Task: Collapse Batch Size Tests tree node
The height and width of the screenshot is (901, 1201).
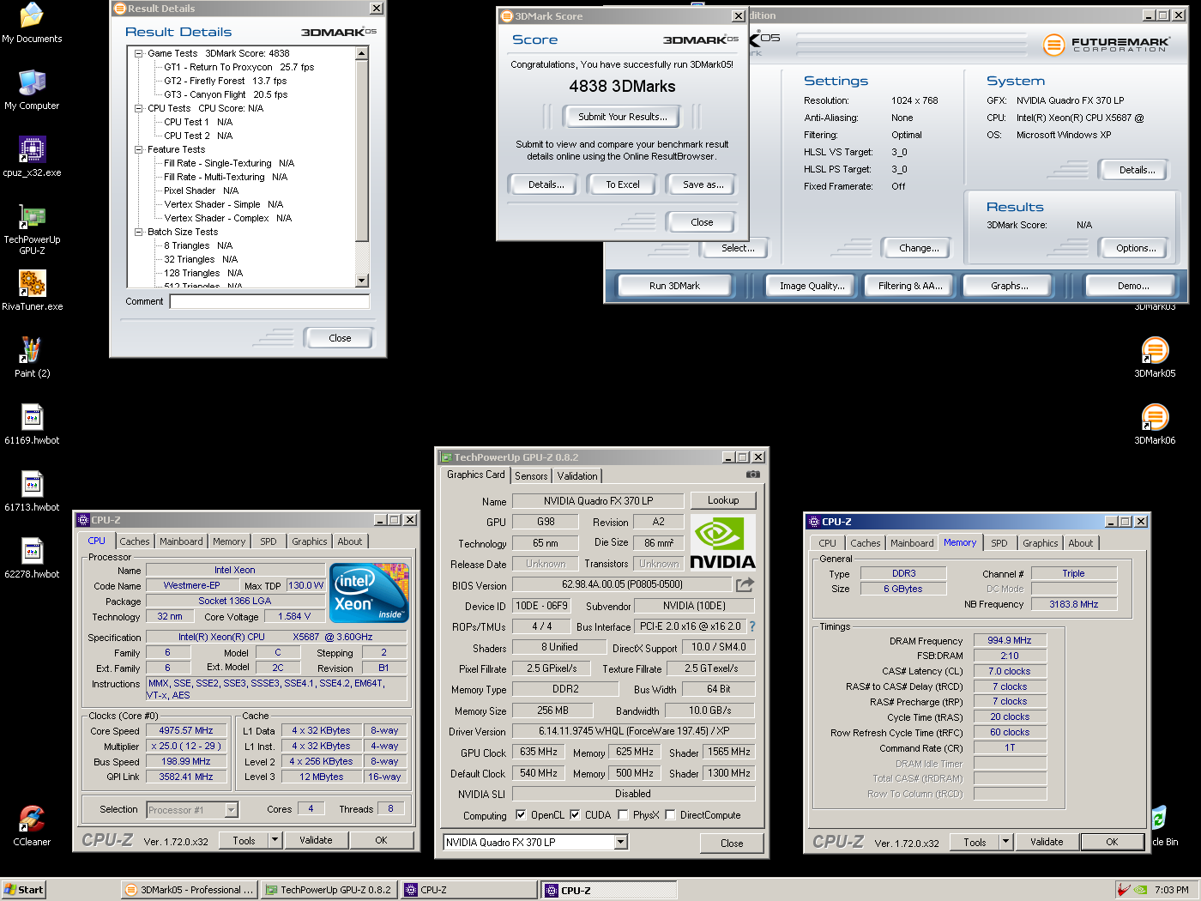Action: click(138, 232)
